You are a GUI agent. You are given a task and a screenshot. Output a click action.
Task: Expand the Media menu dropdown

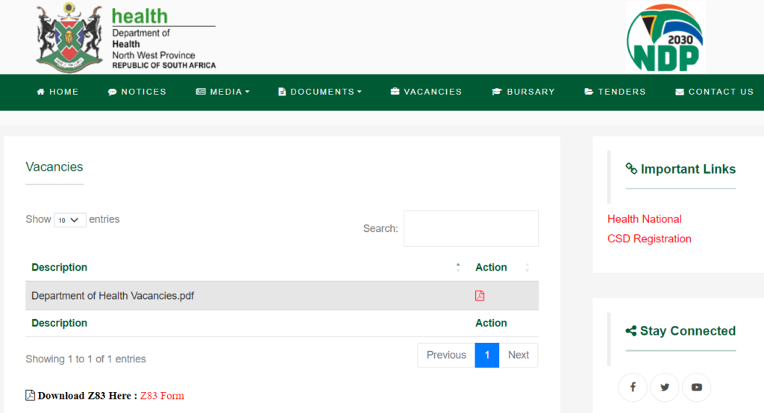point(222,92)
